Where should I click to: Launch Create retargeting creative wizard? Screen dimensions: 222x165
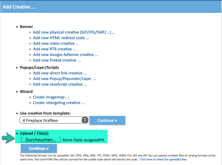59,103
